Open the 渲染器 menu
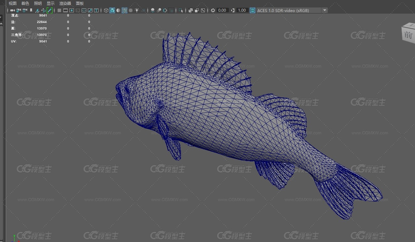This screenshot has height=242, width=415. coord(65,3)
